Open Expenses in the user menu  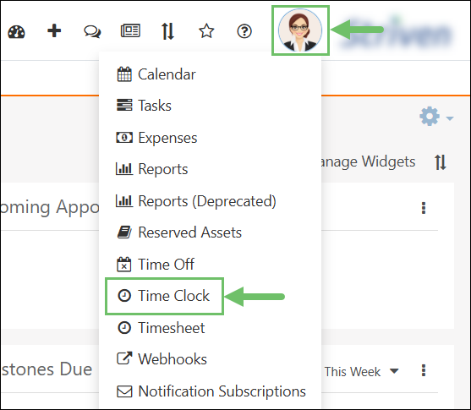tap(156, 138)
